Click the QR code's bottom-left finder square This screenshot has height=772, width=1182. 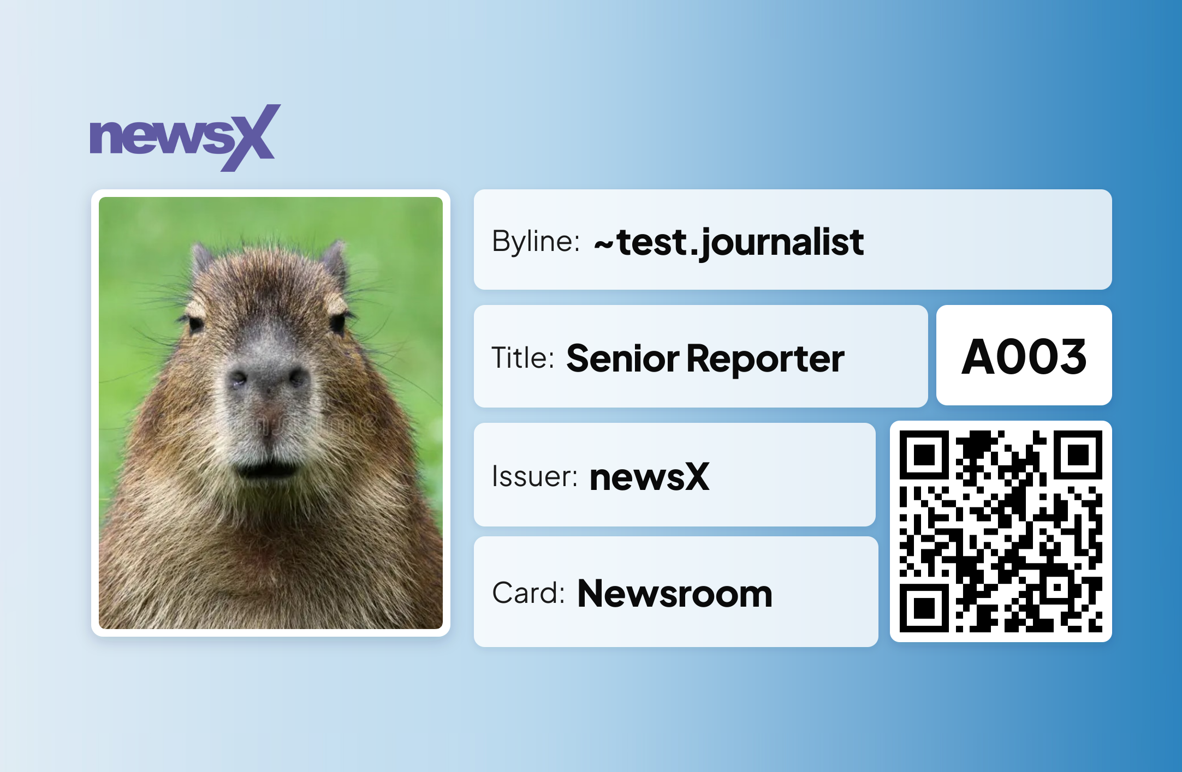click(924, 608)
